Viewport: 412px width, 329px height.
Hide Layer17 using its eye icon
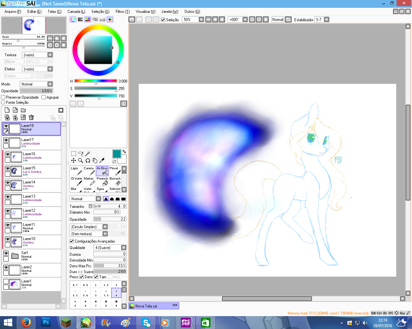(6, 140)
